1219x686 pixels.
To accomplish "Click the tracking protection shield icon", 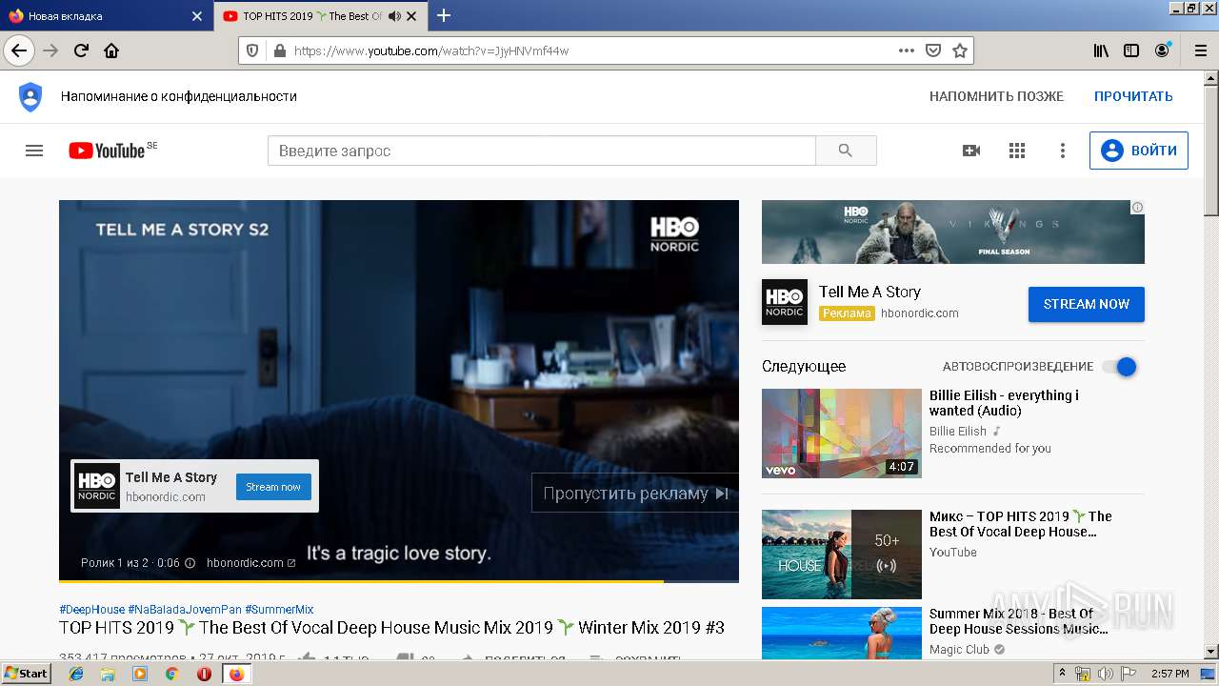I will tap(252, 50).
